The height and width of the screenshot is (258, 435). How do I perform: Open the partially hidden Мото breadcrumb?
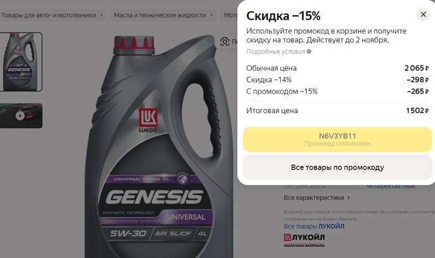tap(231, 16)
